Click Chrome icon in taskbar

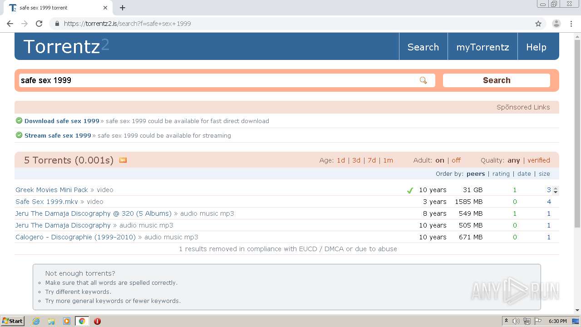[x=82, y=321]
